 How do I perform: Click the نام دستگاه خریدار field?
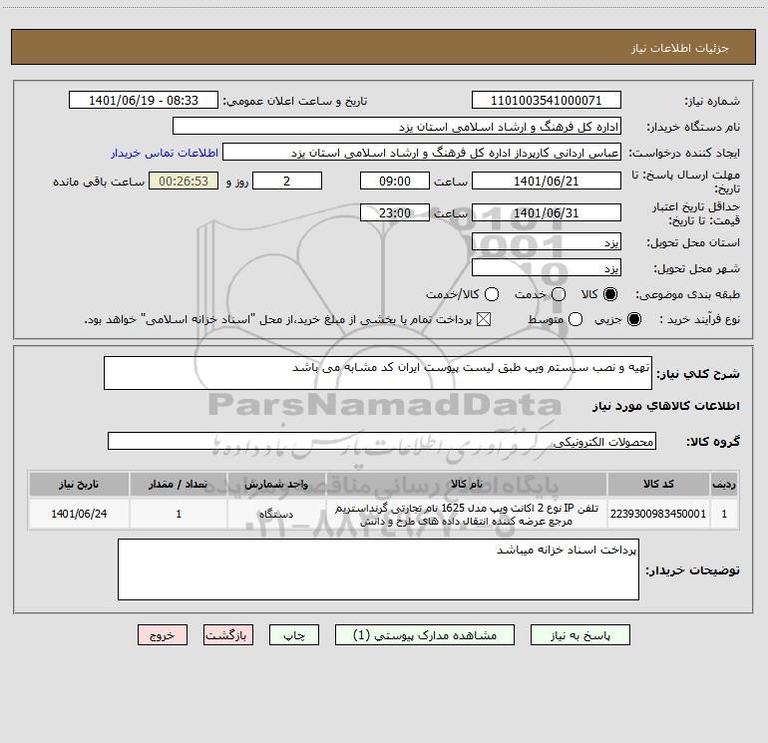(397, 126)
